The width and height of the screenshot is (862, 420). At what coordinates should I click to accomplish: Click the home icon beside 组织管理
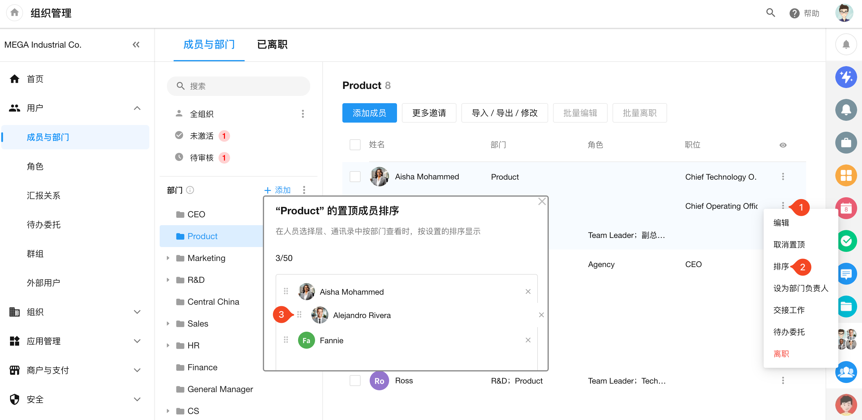click(x=14, y=13)
